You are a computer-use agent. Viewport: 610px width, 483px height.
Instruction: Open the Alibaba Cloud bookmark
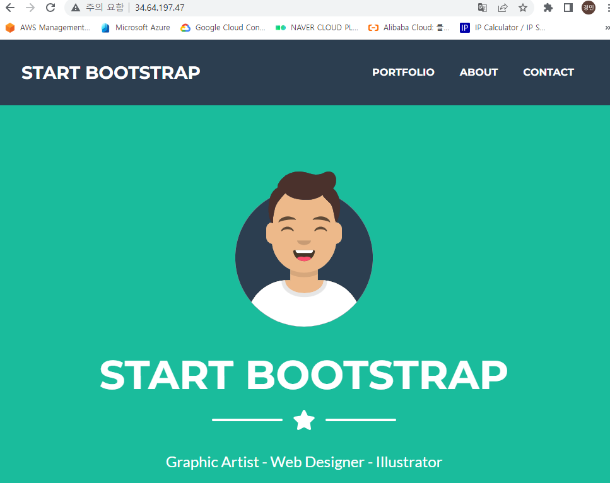click(409, 28)
